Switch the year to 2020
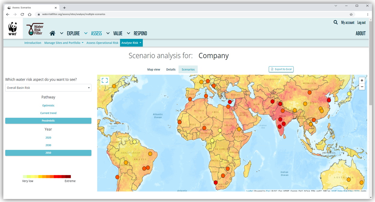This screenshot has width=375, height=202. [48, 137]
